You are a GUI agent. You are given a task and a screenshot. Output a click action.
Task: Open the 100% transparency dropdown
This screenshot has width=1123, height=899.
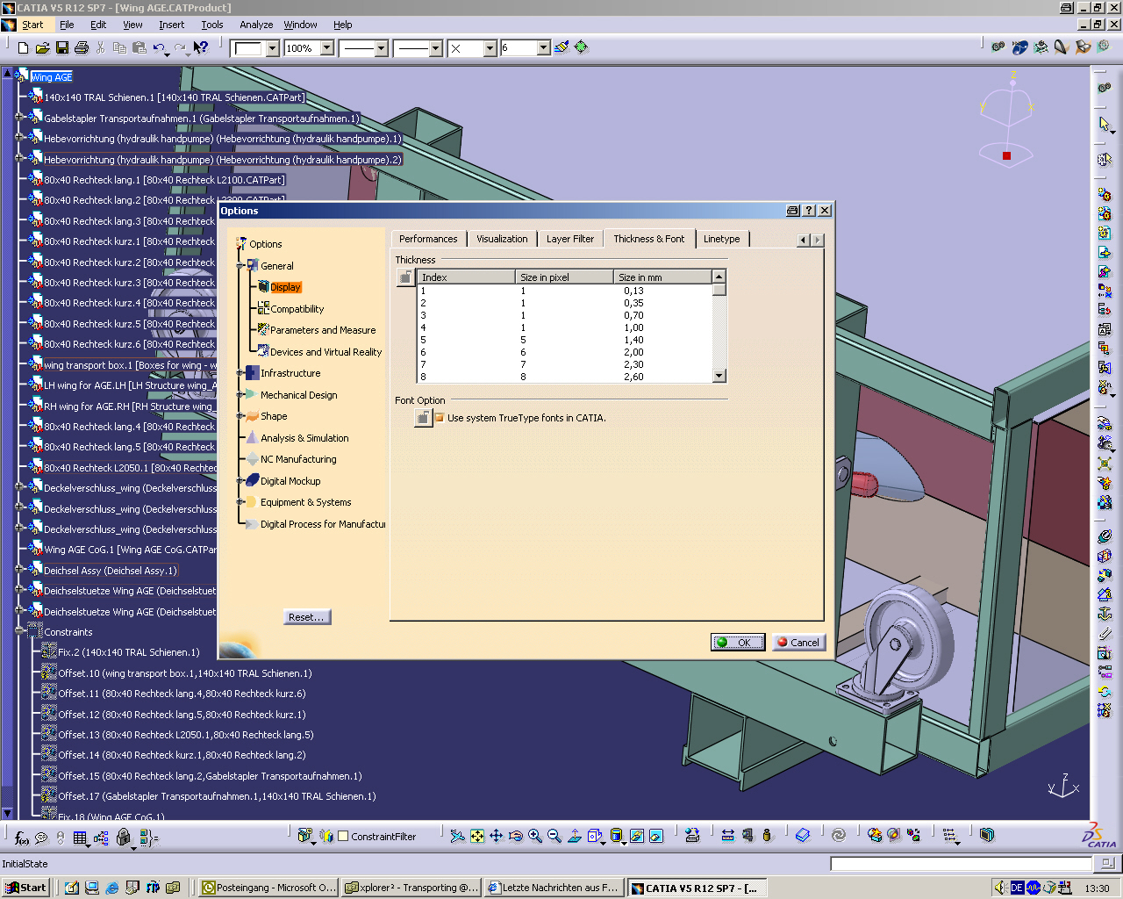pos(327,48)
